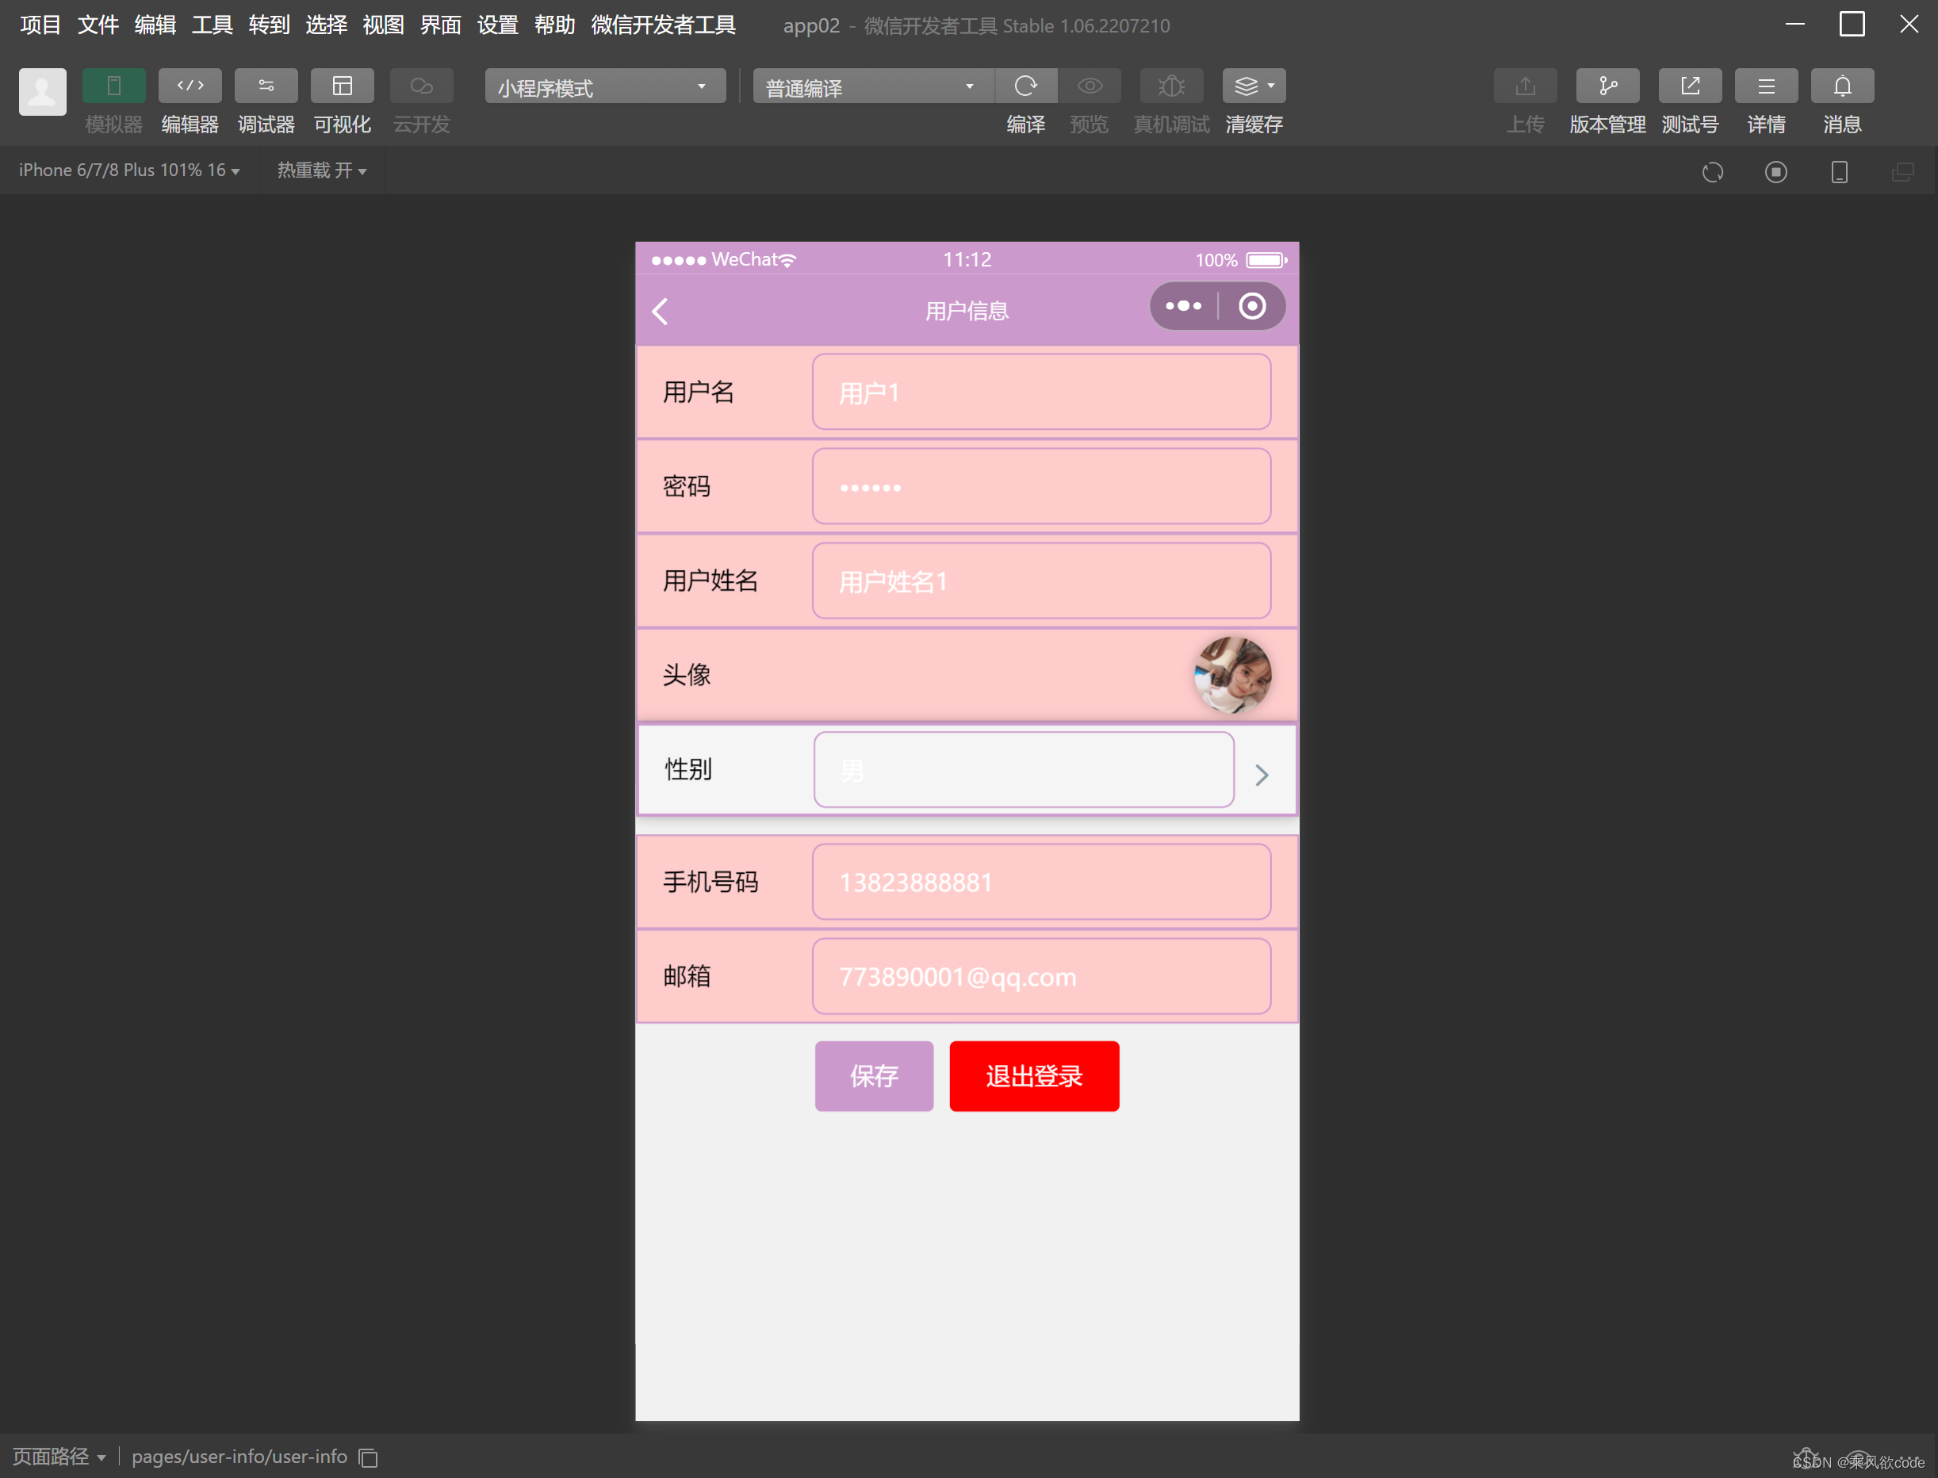Toggle simulator into separate window mode

(1904, 171)
